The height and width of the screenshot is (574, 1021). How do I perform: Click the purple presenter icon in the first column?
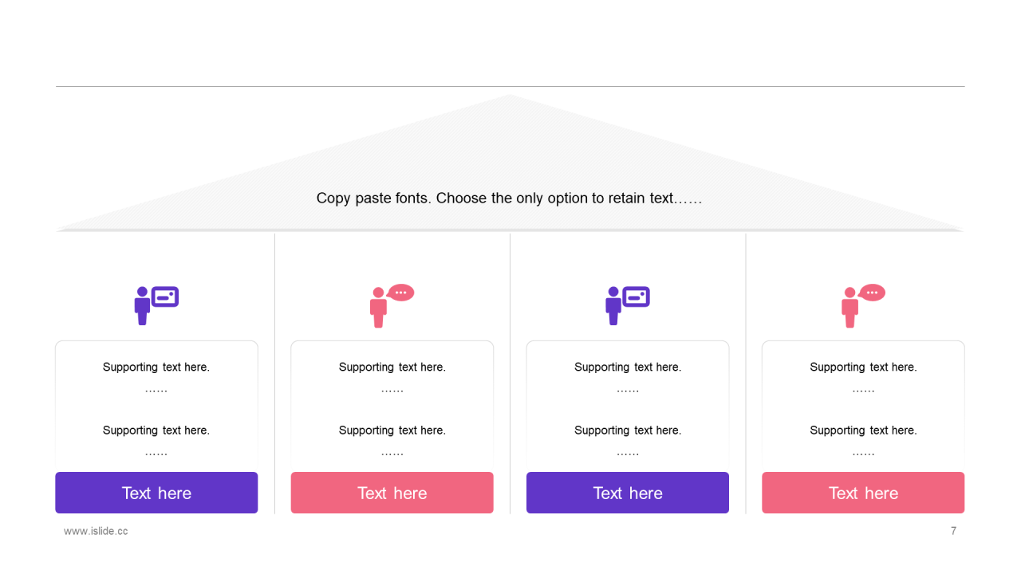156,305
